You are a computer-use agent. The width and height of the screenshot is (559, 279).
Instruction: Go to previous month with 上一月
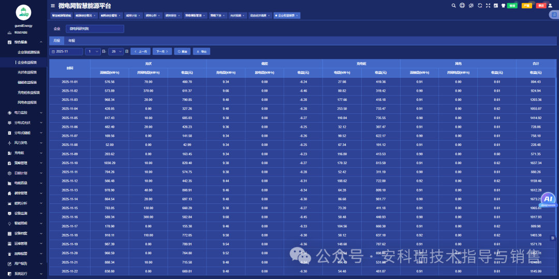pos(140,52)
